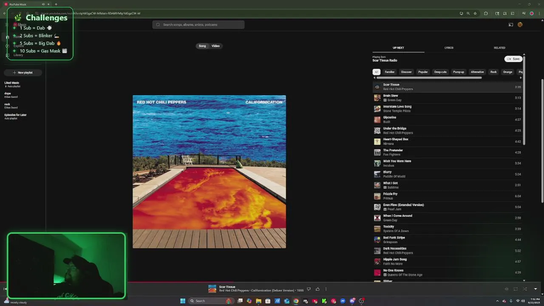Click the volume speaker icon in player bar
The height and width of the screenshot is (306, 544).
pos(506,289)
